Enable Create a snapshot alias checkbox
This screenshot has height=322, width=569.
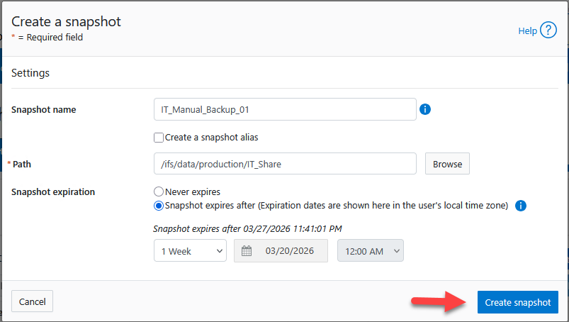pyautogui.click(x=159, y=138)
